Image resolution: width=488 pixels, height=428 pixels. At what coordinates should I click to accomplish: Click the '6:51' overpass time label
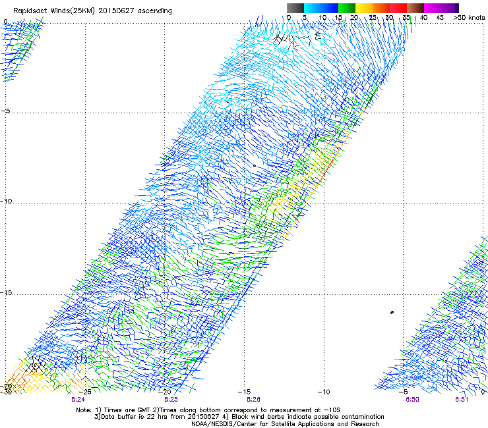pos(462,400)
